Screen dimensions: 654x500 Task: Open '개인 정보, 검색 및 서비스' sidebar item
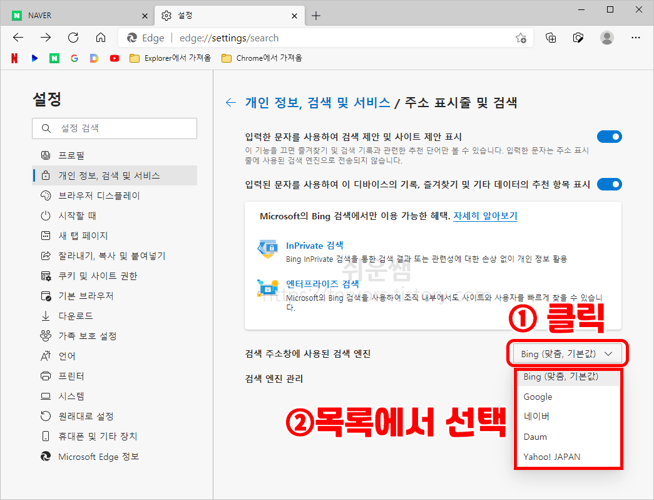(x=115, y=175)
